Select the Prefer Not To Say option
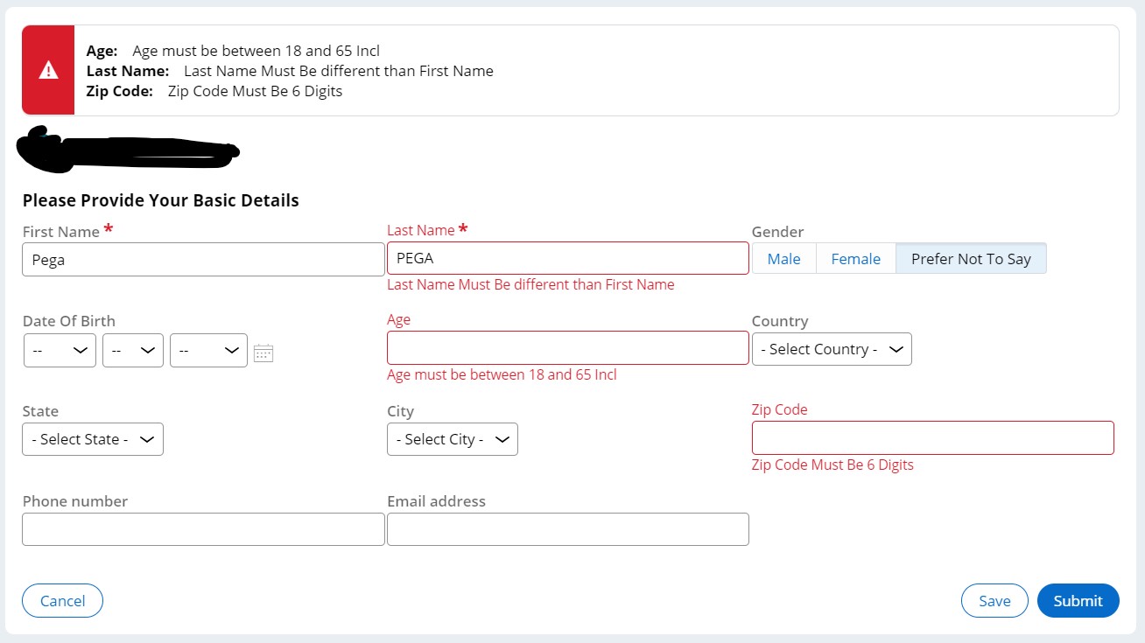 click(x=971, y=258)
